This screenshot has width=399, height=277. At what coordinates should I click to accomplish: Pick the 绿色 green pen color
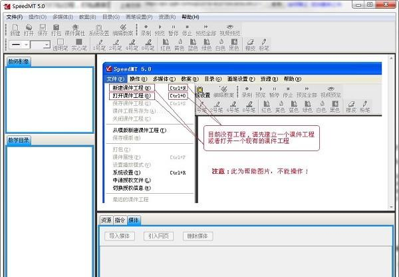pos(207,45)
